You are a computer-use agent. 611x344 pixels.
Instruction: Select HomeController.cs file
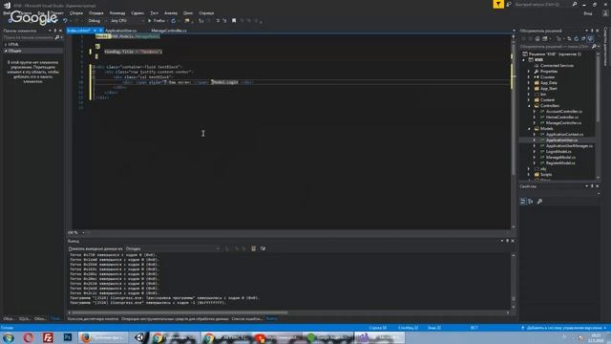562,117
